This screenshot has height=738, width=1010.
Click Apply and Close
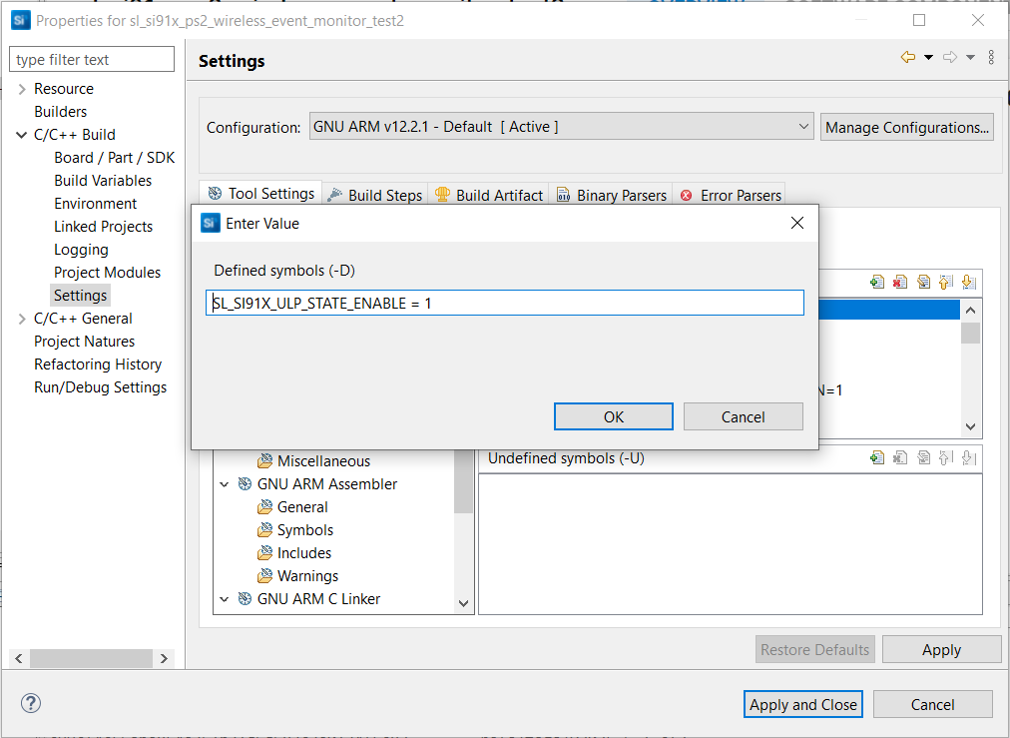tap(802, 704)
